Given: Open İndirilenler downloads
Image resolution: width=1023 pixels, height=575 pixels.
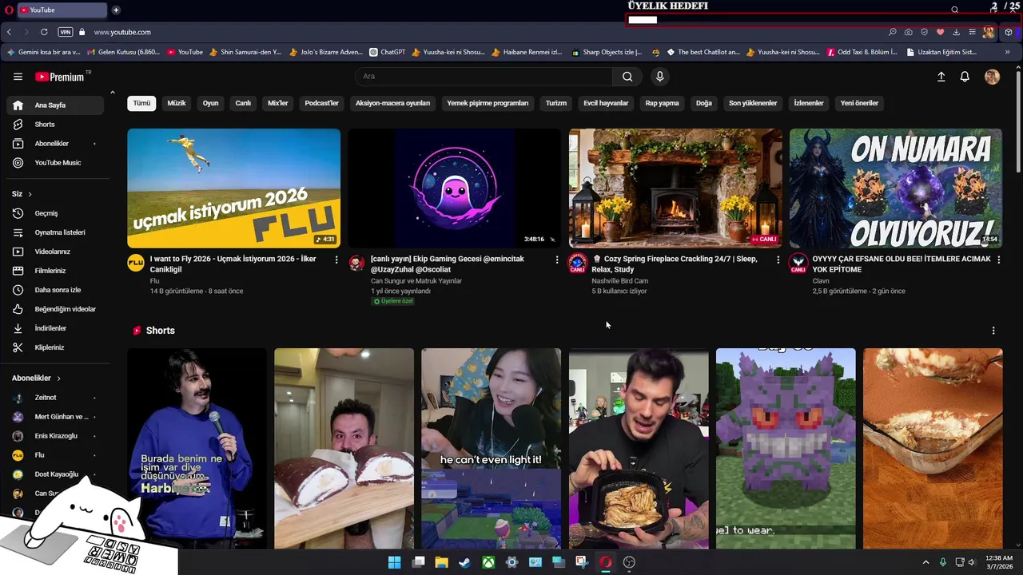Looking at the screenshot, I should pos(55,328).
